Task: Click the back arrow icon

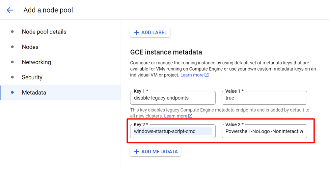Action: 10,10
